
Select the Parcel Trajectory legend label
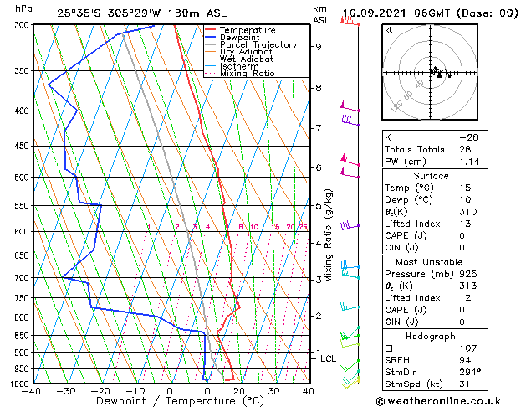tap(258, 44)
